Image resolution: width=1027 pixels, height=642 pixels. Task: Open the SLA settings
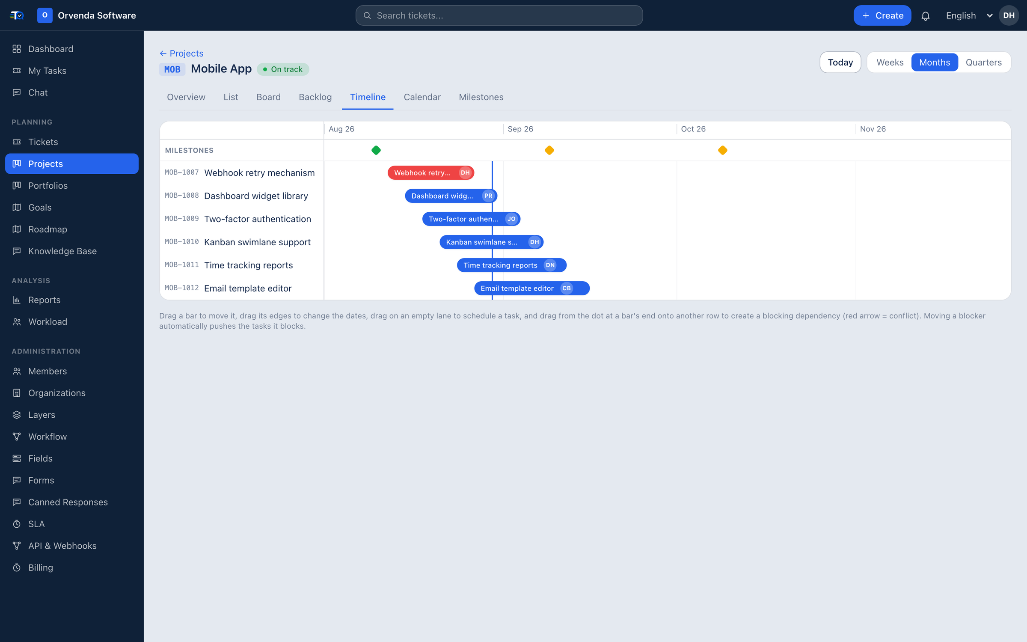coord(72,524)
